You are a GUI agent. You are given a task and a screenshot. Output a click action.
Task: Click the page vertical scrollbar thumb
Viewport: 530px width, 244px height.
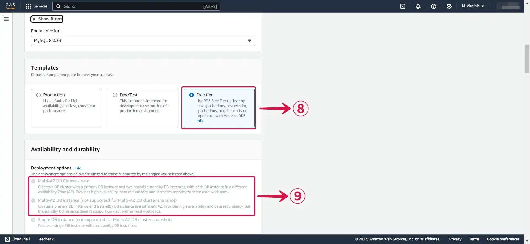click(527, 59)
